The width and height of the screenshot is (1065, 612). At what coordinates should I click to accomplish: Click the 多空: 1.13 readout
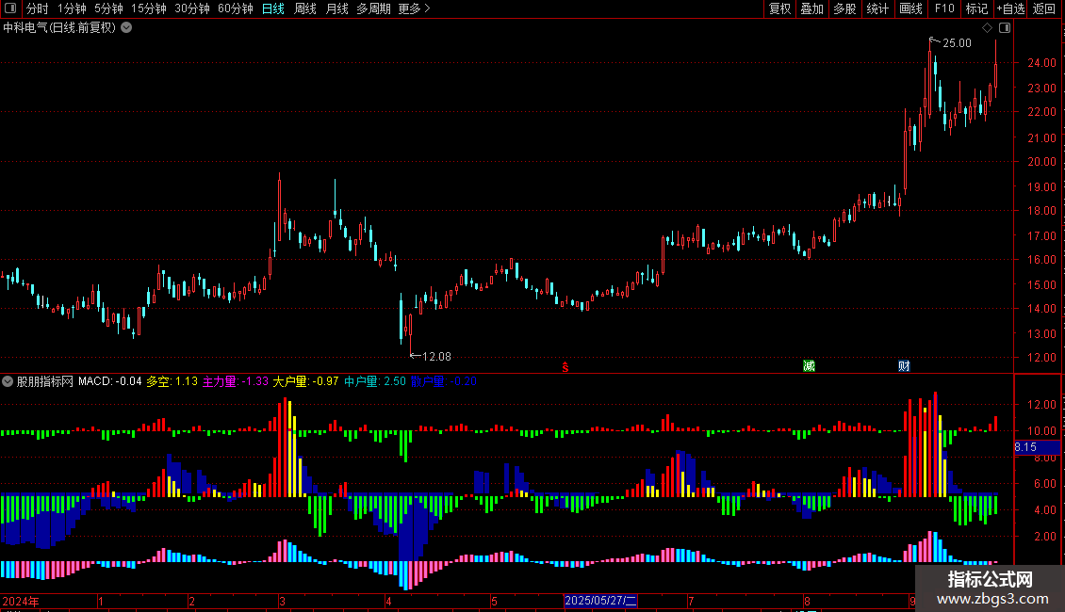pos(172,381)
